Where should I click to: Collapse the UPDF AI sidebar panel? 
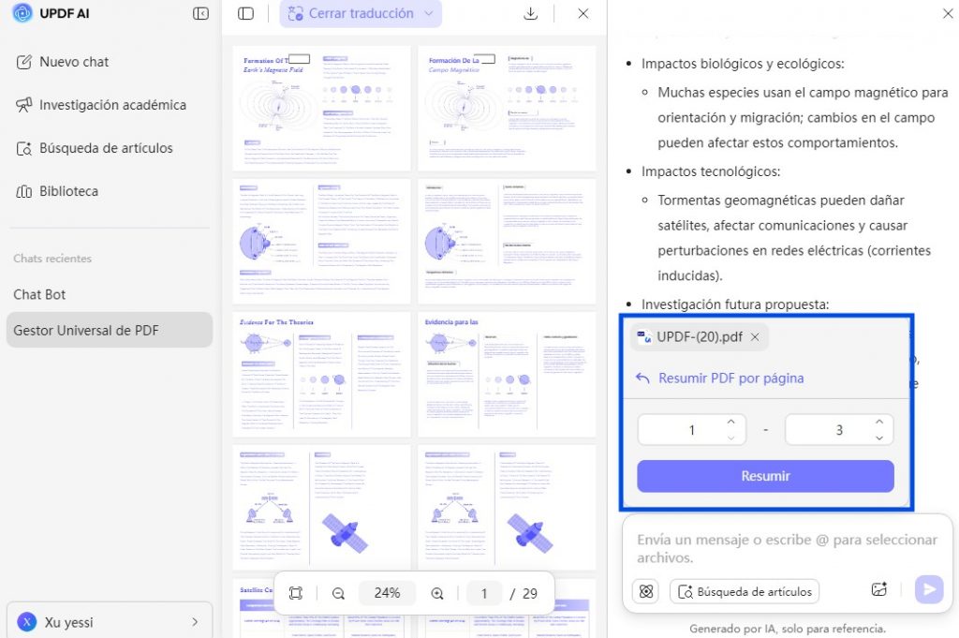pyautogui.click(x=200, y=13)
